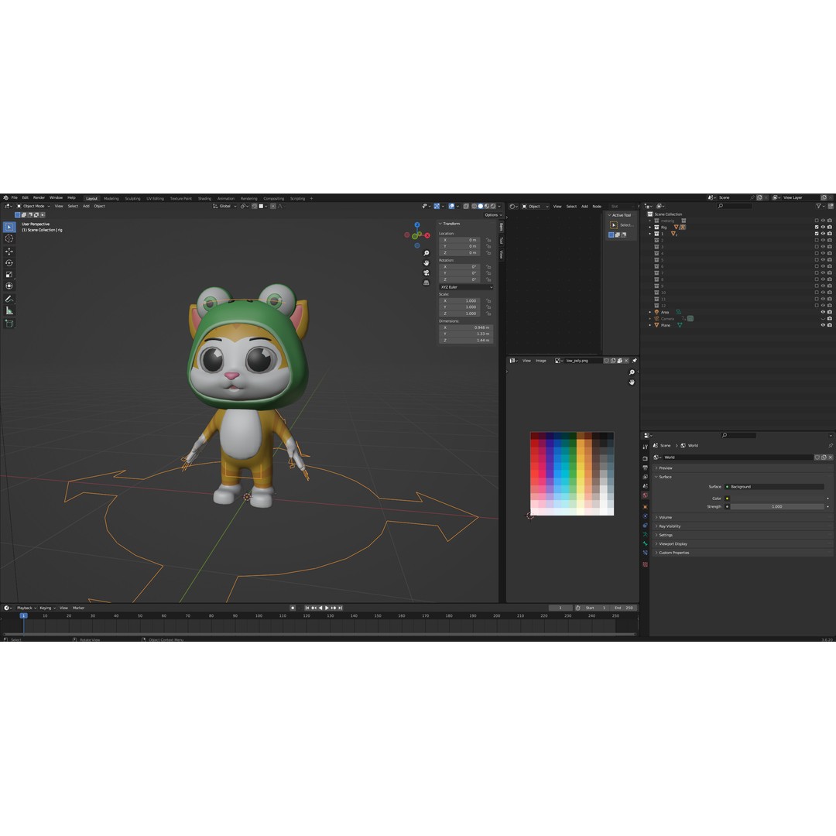The width and height of the screenshot is (836, 836).
Task: Toggle camera render visibility for the Plane object
Action: coord(829,325)
